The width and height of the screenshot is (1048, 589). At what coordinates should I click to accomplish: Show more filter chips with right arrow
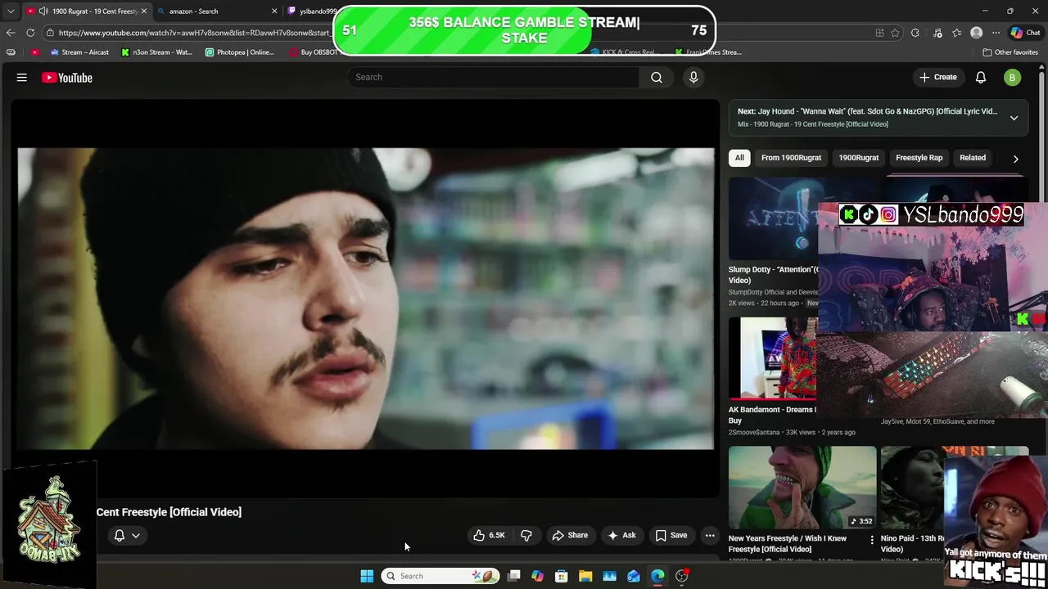pos(1015,159)
